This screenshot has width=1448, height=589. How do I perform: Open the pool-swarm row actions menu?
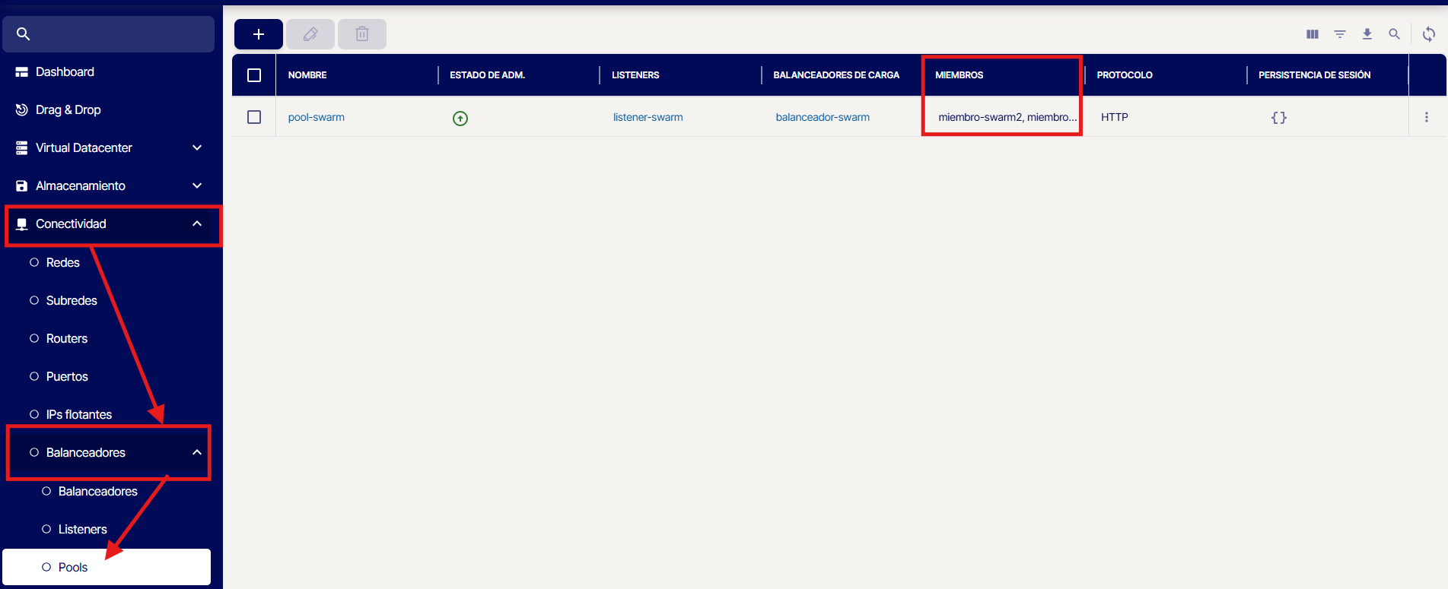pyautogui.click(x=1426, y=117)
